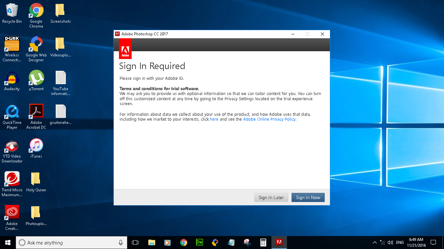Select the D-Link Wireless Connection shortcut

tap(12, 49)
